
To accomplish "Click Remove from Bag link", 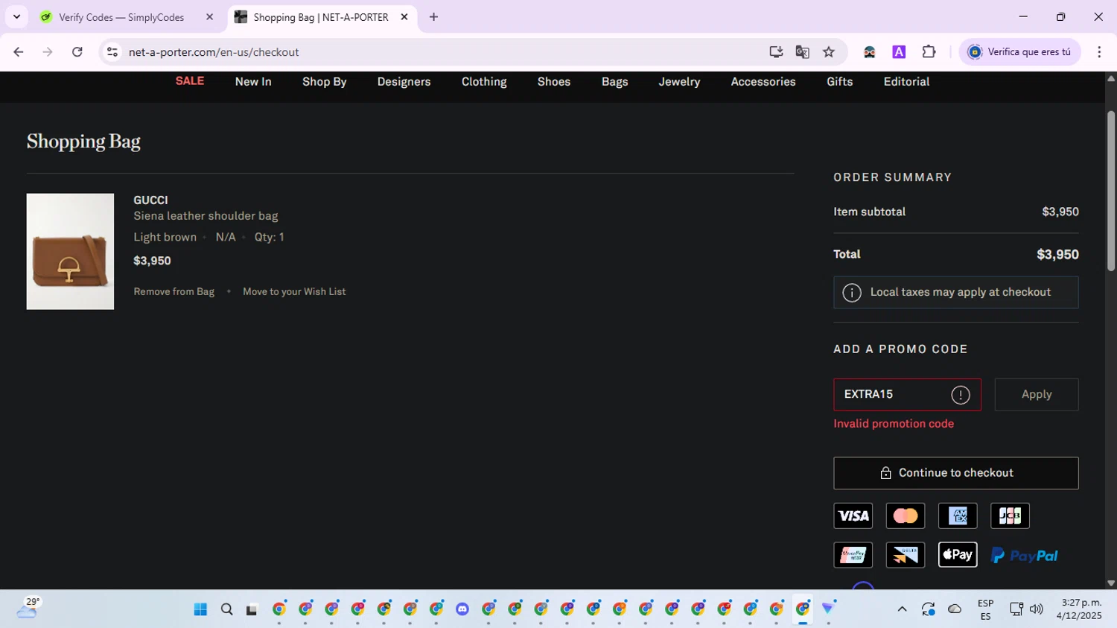I will (174, 292).
